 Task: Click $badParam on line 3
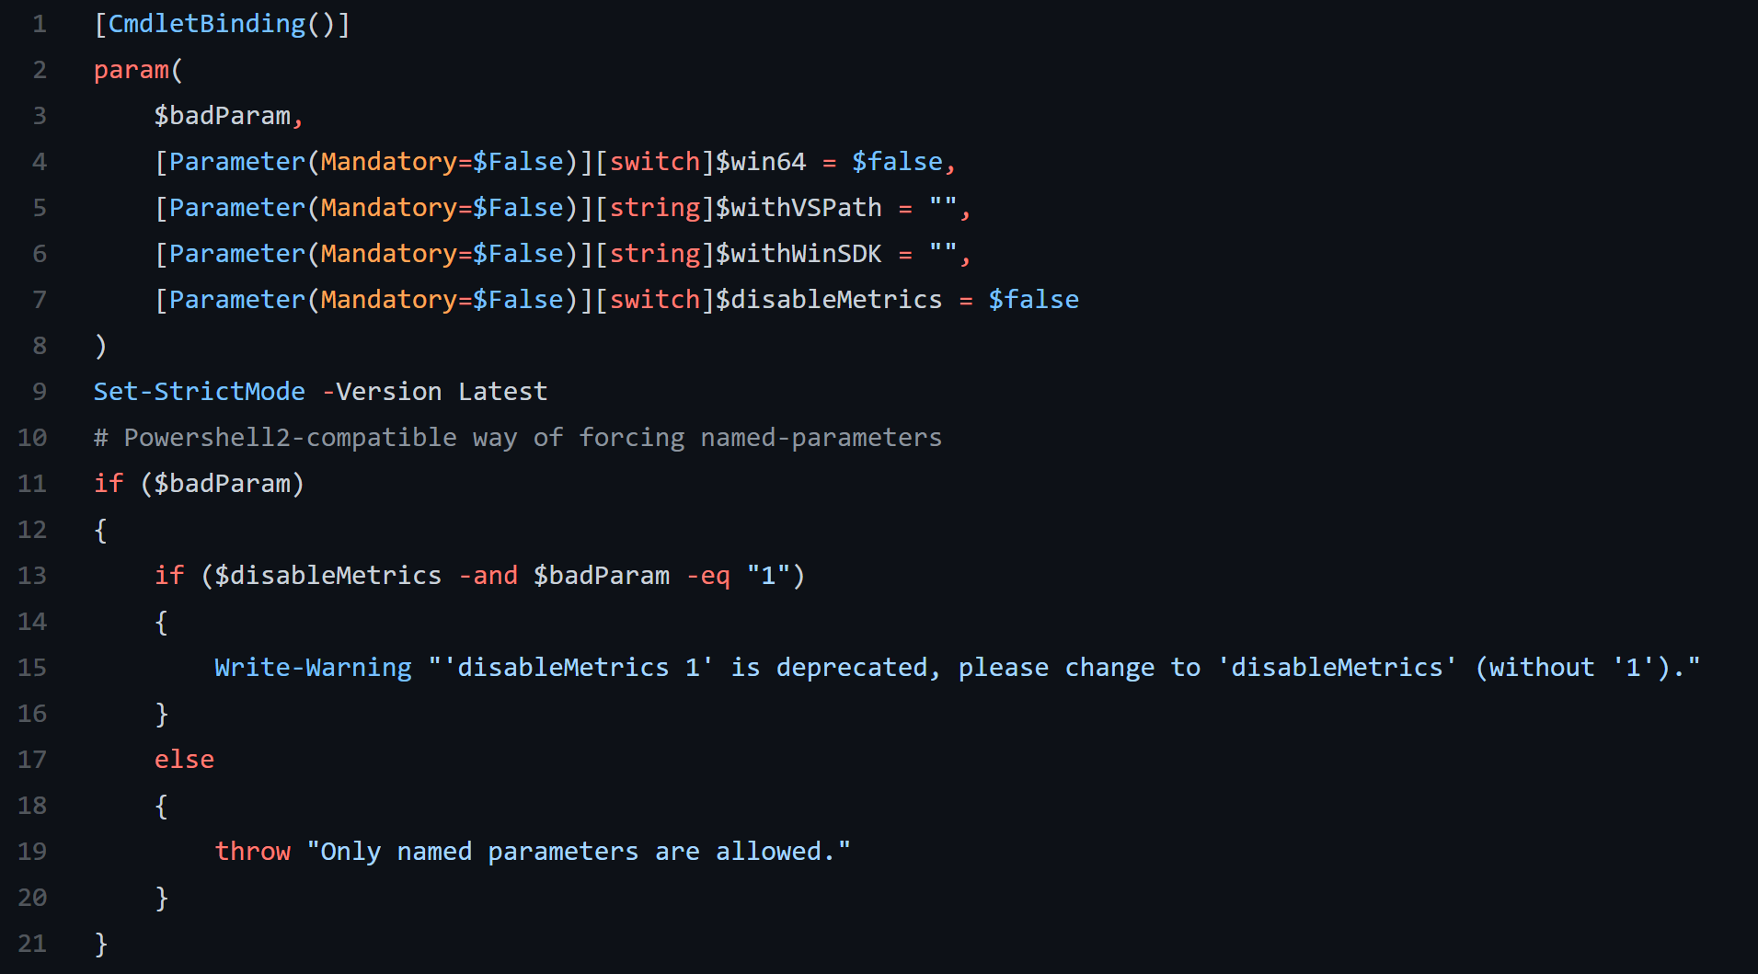pyautogui.click(x=222, y=116)
